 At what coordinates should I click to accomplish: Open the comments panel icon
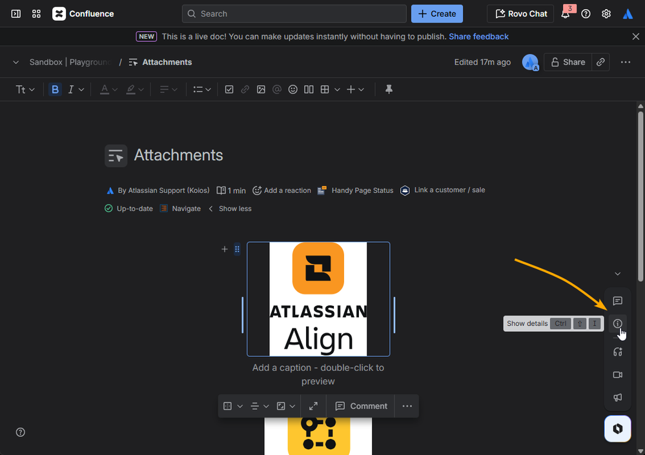pos(617,301)
